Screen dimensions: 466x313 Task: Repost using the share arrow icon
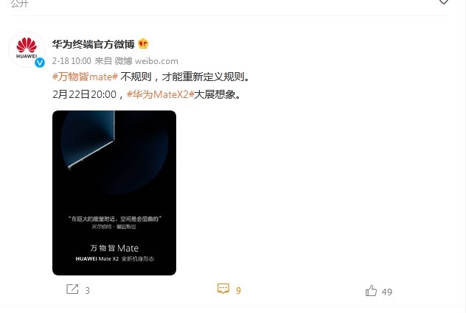72,289
